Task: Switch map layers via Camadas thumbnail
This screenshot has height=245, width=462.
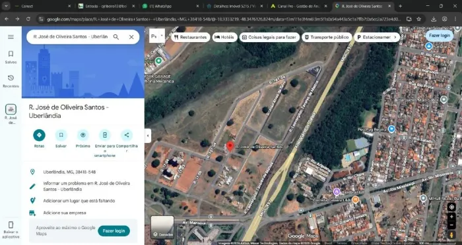Action: point(162,227)
